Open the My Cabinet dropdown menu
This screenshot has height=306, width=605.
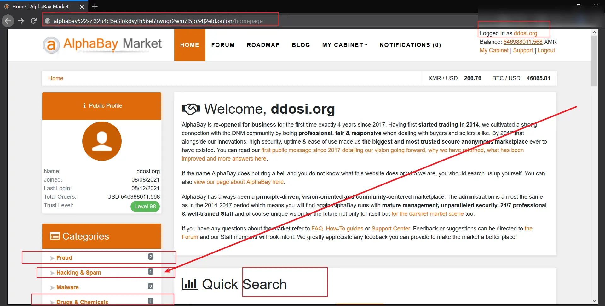345,45
